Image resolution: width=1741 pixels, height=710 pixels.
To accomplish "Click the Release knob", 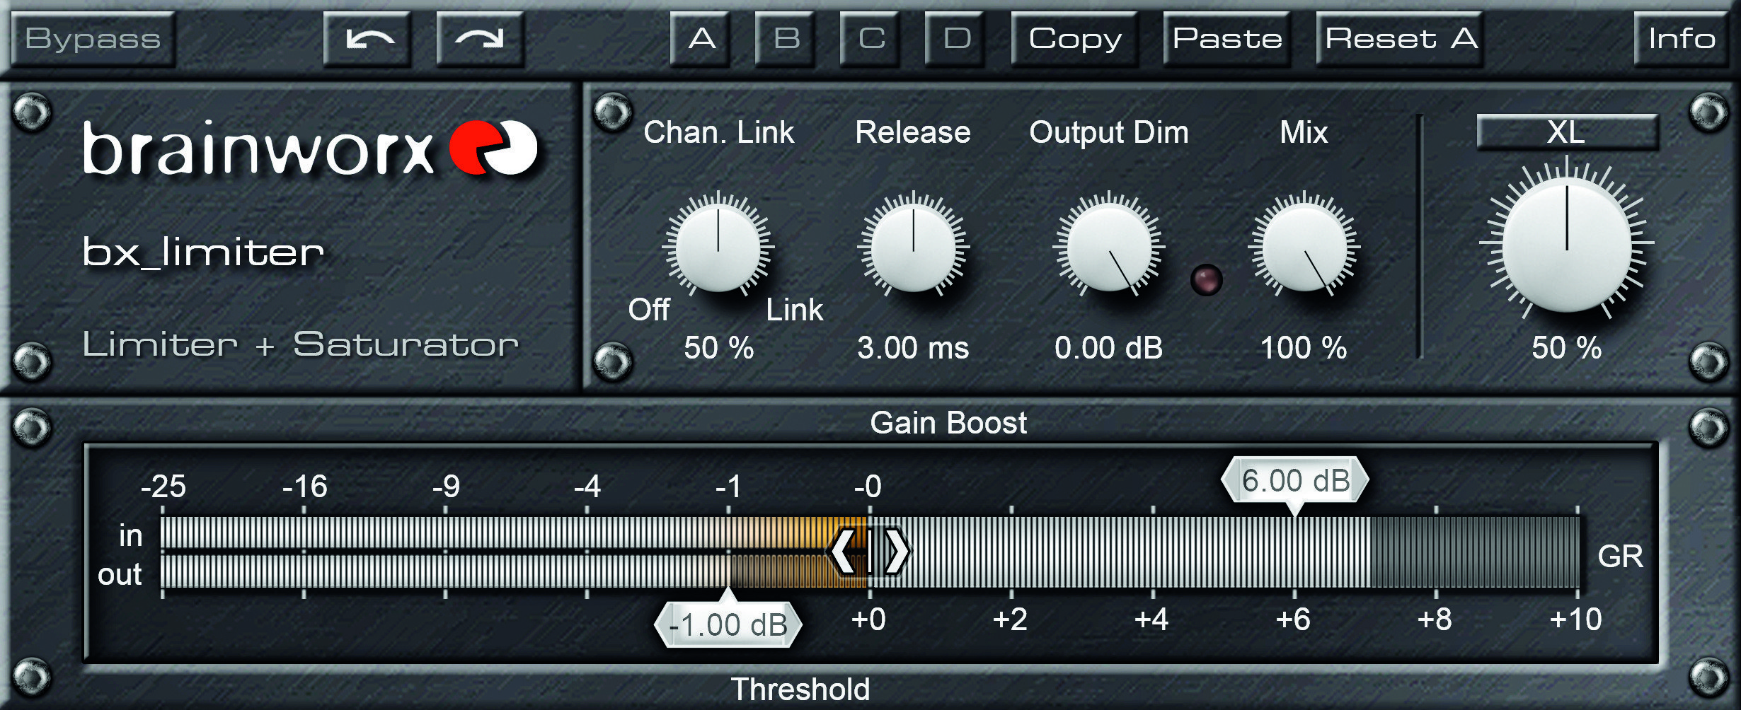I will (x=913, y=248).
